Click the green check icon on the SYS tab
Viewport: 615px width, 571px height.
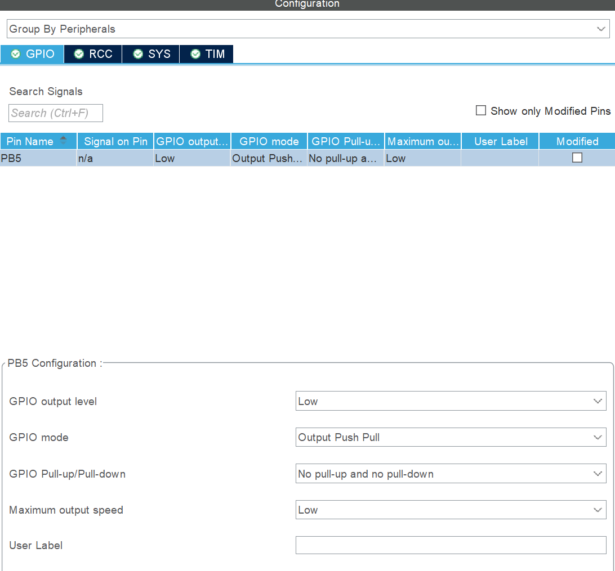(137, 53)
